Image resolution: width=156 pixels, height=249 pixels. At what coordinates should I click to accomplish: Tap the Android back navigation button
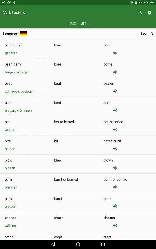[x=53, y=244]
